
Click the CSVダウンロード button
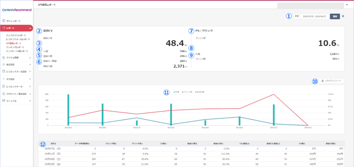tap(331, 81)
